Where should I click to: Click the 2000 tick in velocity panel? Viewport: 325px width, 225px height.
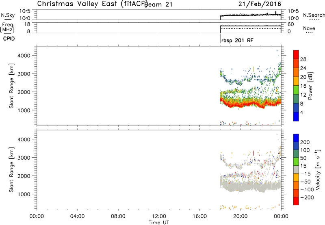(24, 176)
